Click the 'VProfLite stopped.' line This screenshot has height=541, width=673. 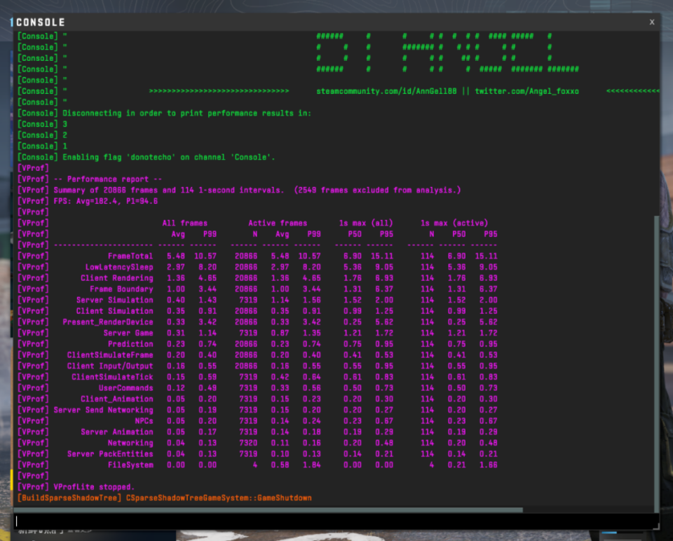[94, 487]
